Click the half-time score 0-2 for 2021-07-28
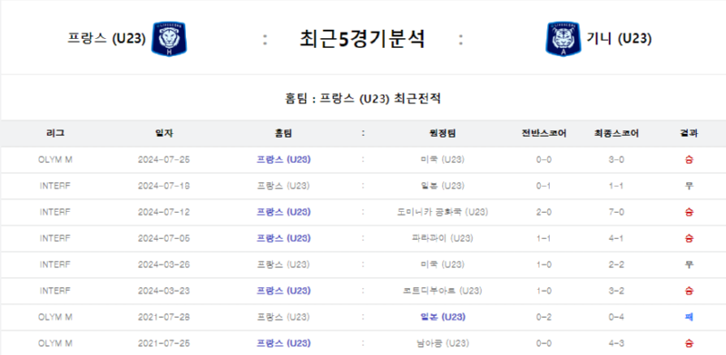This screenshot has height=355, width=726. pos(544,318)
